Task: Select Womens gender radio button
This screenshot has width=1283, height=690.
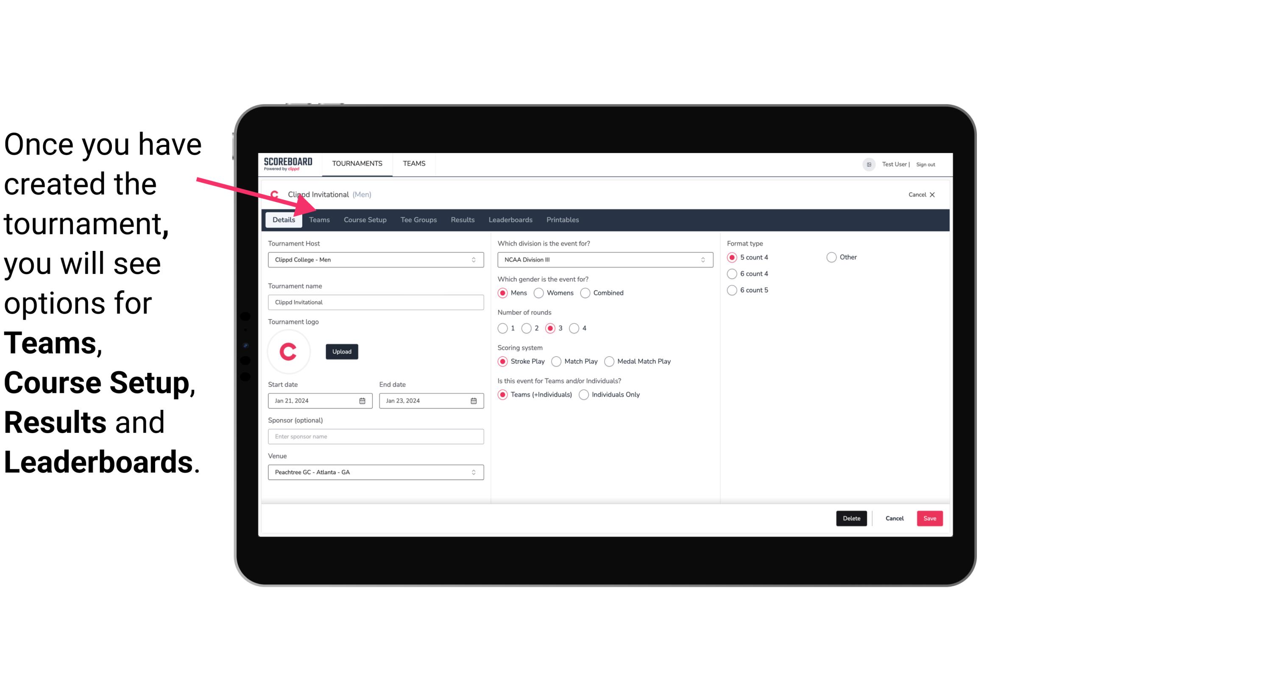Action: (x=538, y=292)
